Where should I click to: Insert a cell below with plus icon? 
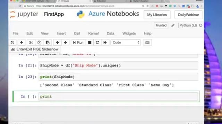click(x=22, y=42)
